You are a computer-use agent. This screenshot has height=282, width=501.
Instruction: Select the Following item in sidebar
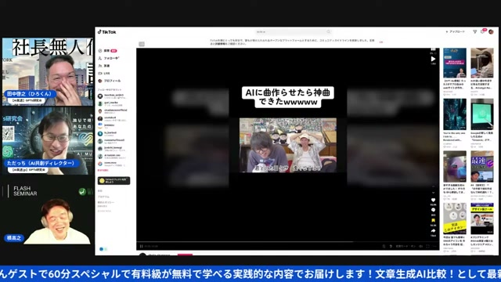(x=109, y=58)
